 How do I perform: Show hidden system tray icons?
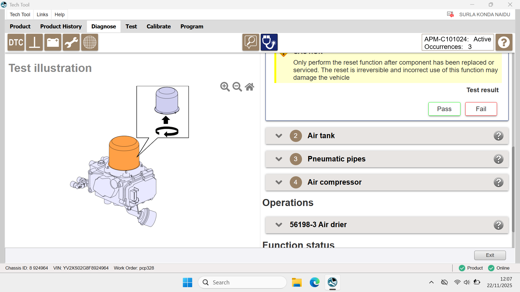click(431, 282)
